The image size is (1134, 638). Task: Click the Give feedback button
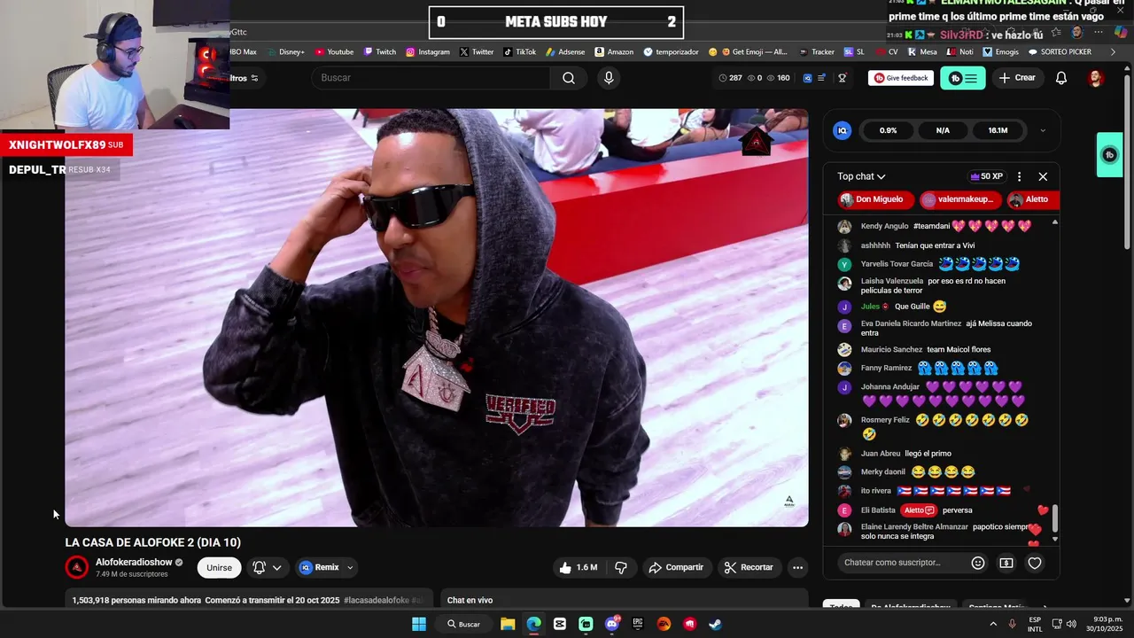[x=901, y=78]
